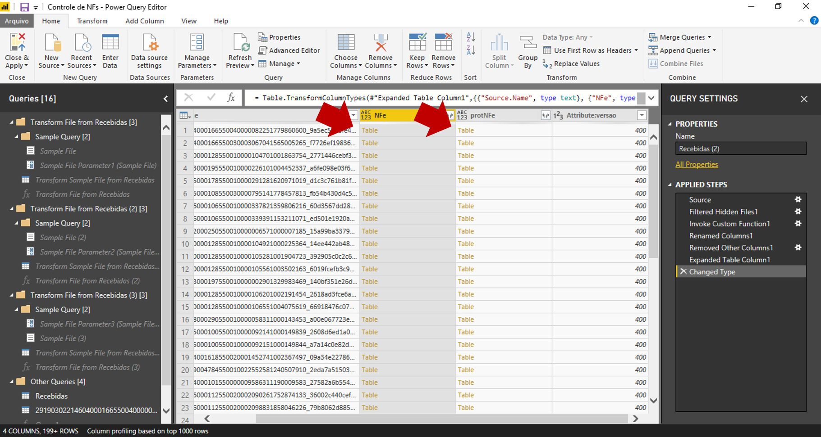Open Replace Values dialog

[x=571, y=64]
